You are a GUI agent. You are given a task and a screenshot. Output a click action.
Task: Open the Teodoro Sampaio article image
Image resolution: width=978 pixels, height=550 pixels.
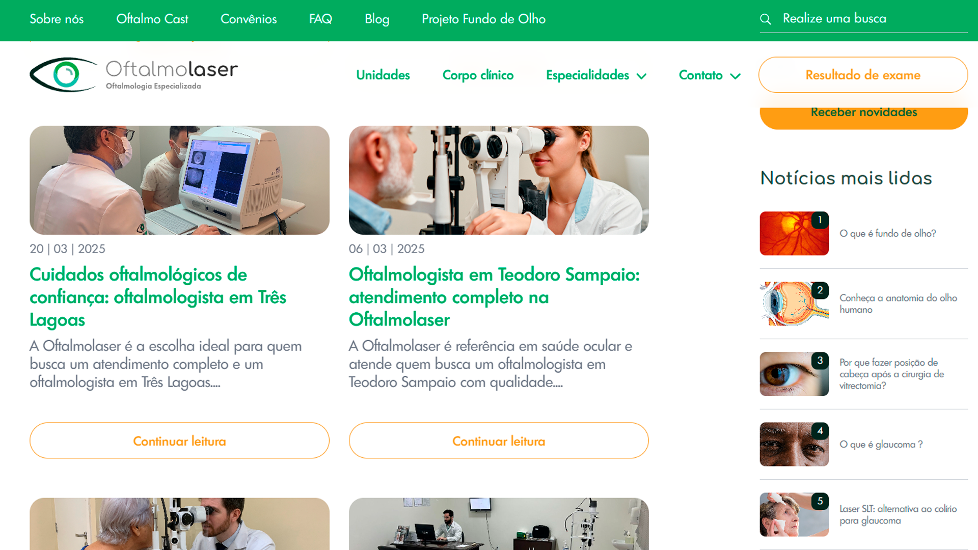(499, 180)
